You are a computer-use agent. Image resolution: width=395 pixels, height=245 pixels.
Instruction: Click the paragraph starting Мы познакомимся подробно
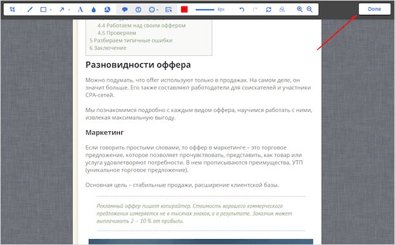[x=198, y=114]
